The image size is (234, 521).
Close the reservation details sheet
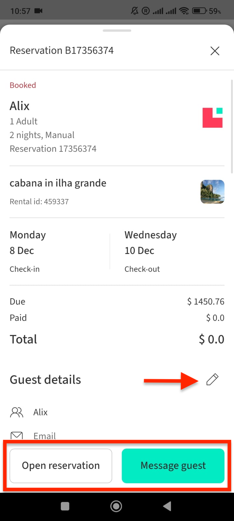[x=215, y=51]
